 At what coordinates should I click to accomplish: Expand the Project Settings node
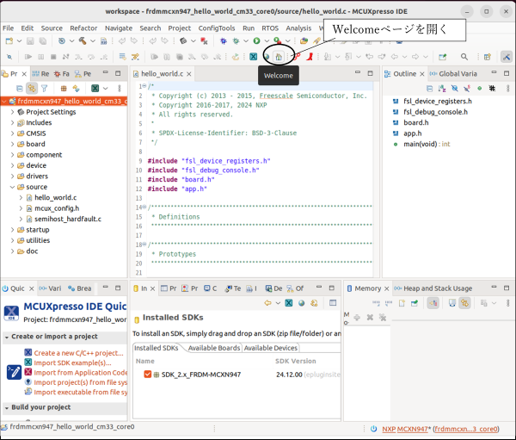click(12, 112)
